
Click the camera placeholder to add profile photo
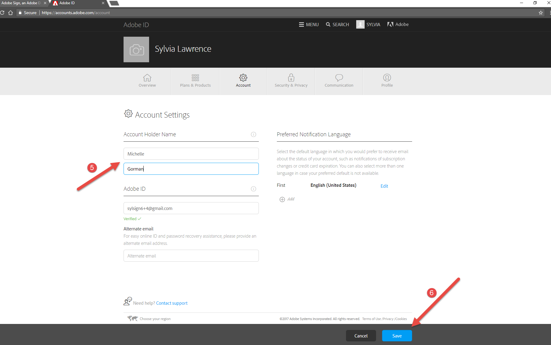tap(136, 49)
